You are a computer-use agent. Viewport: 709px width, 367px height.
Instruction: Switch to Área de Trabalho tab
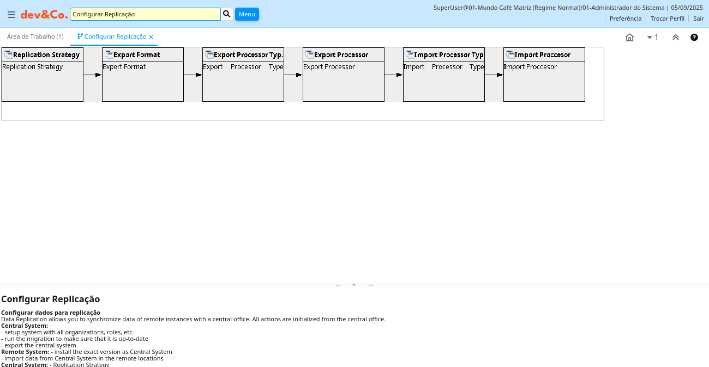(x=35, y=36)
